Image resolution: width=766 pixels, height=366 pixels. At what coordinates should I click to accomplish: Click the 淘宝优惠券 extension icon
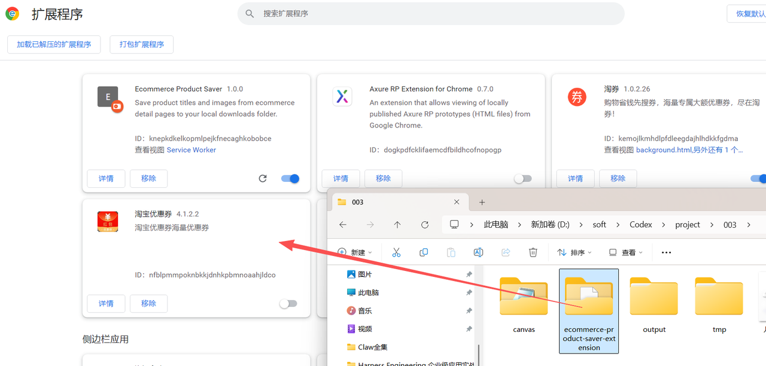(x=108, y=222)
